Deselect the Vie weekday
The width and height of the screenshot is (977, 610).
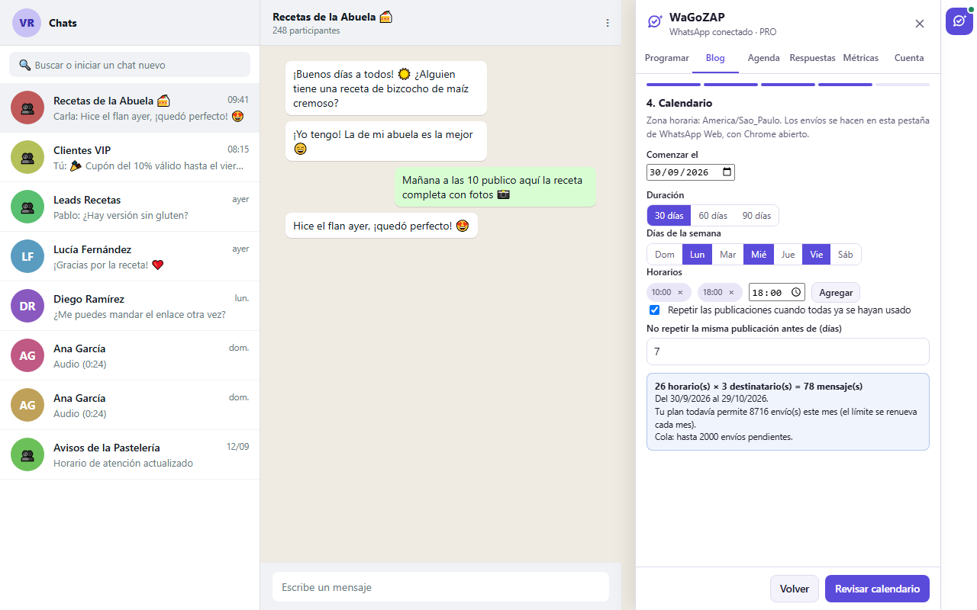[x=817, y=255]
